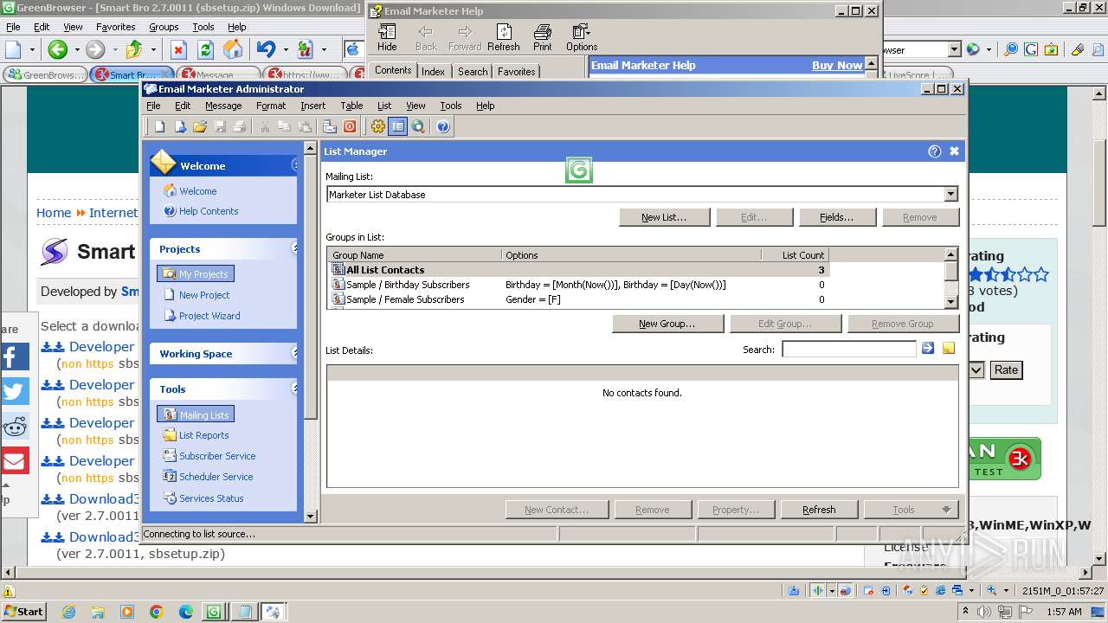Screen dimensions: 1108x623
Task: Switch to the Index tab in Help window
Action: click(x=433, y=72)
